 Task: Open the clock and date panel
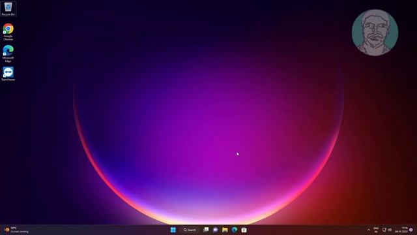tap(401, 230)
